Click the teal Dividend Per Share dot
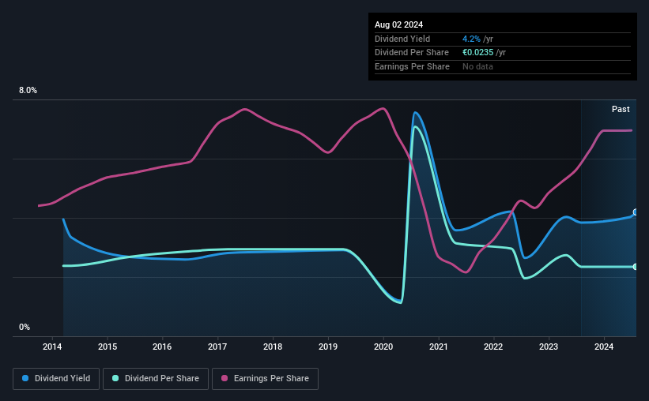Viewport: 649px width, 401px height. tap(115, 378)
